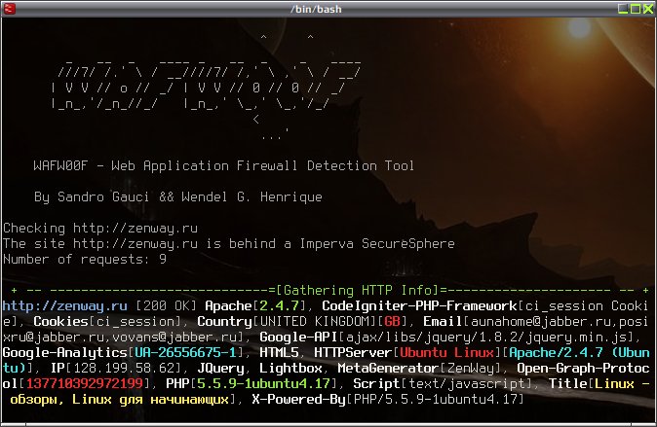Click red number '1377103929972199'
This screenshot has width=657, height=427.
coord(84,383)
